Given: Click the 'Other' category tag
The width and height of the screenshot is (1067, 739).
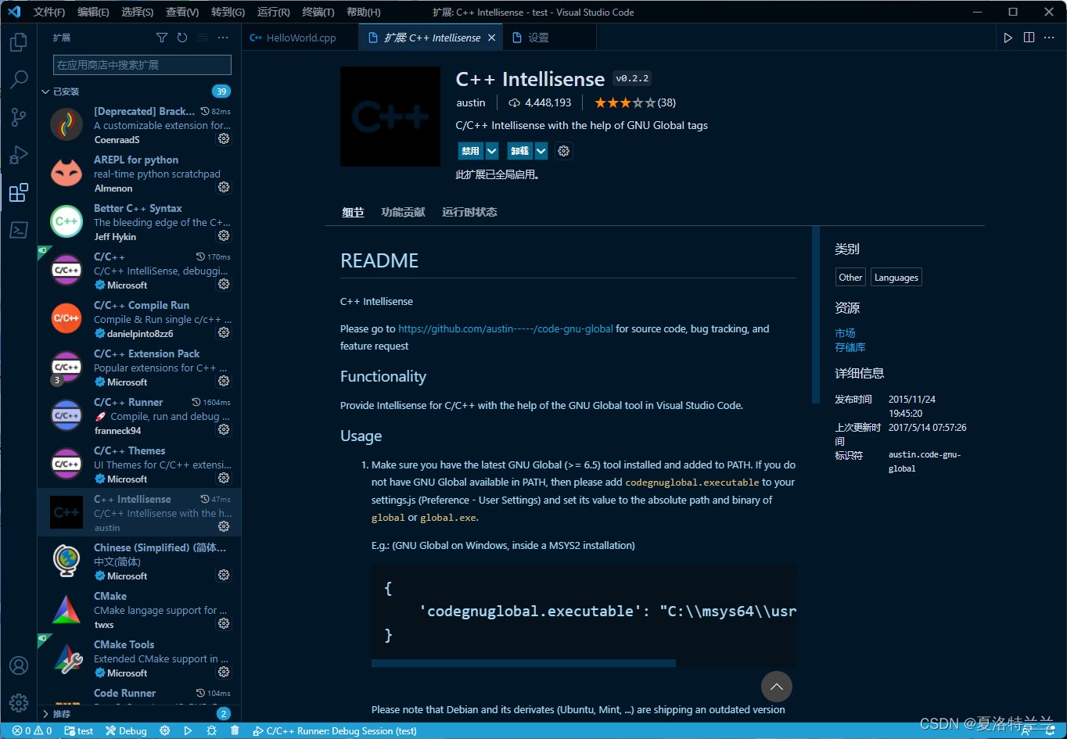Looking at the screenshot, I should pos(850,277).
